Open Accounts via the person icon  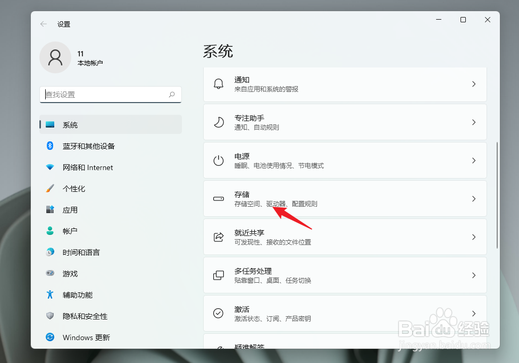(50, 231)
